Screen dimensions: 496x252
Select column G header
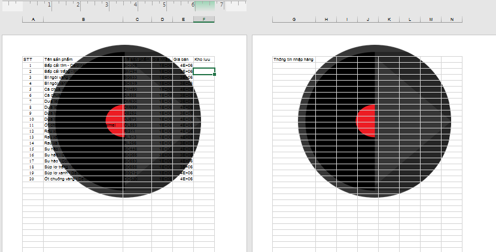[294, 19]
